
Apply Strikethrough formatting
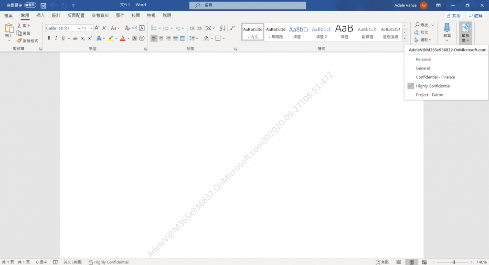point(75,38)
